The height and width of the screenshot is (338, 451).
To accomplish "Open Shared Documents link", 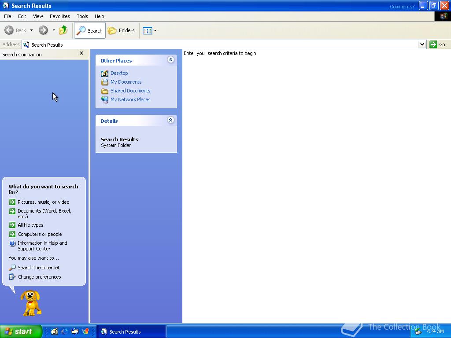I will pyautogui.click(x=130, y=91).
